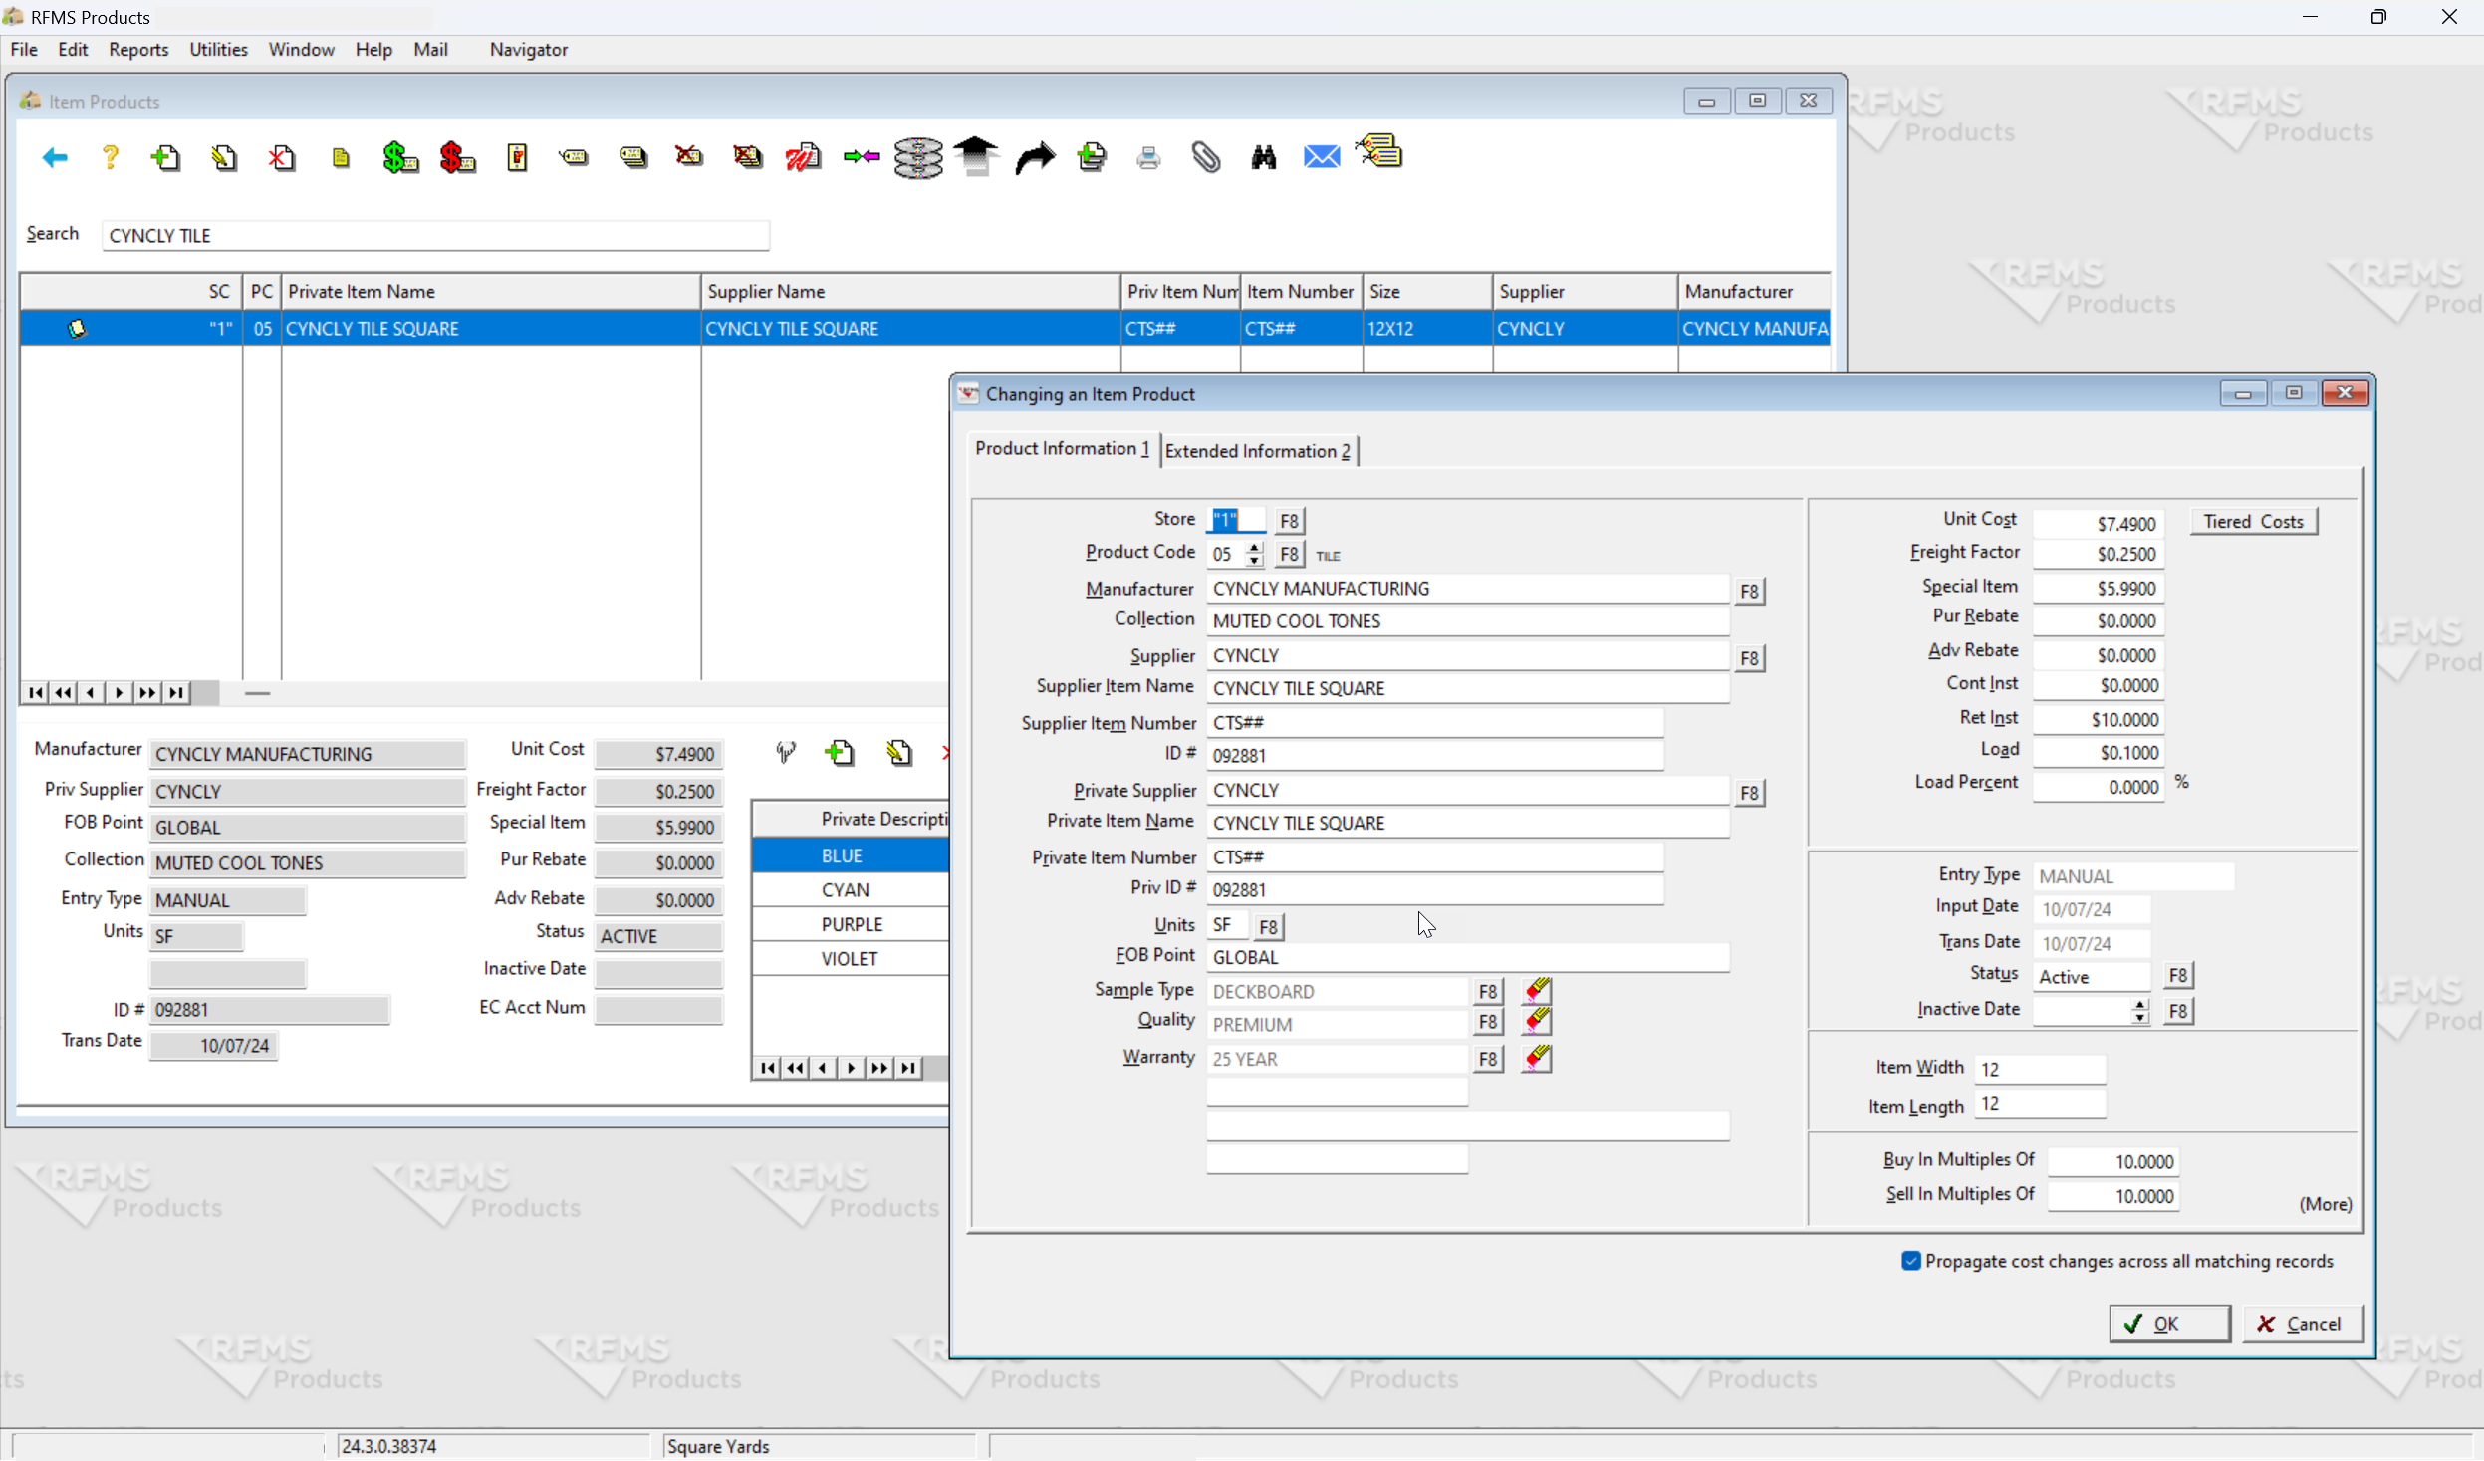
Task: Click the red pen edit toggle beside Warranty
Action: pyautogui.click(x=1536, y=1058)
